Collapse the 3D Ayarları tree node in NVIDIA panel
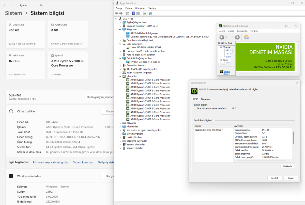The height and width of the screenshot is (205, 305). tap(221, 47)
